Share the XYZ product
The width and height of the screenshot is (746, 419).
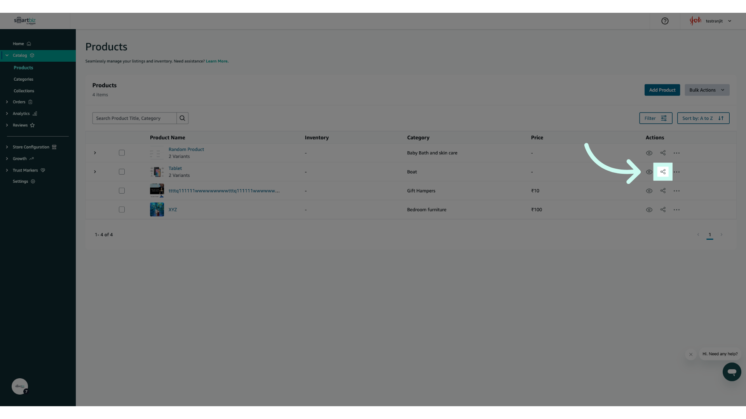click(x=663, y=210)
